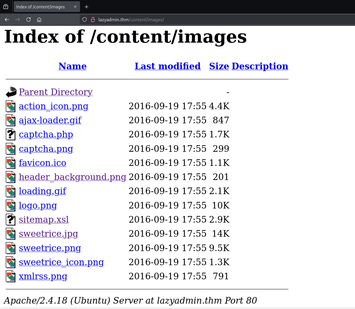Sort listing by Name column header
The width and height of the screenshot is (355, 309).
pos(73,66)
